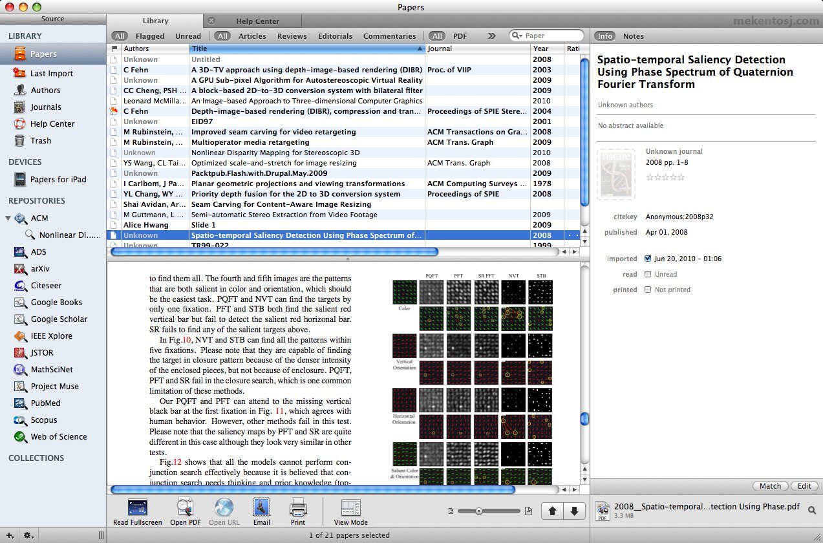Uncheck the imported checkbox

click(648, 259)
